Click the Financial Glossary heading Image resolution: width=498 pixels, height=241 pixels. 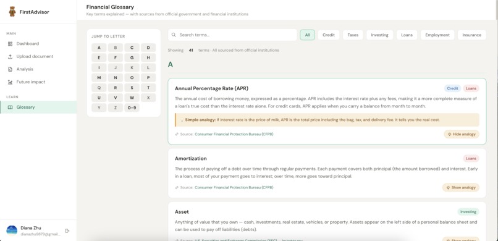pos(110,7)
